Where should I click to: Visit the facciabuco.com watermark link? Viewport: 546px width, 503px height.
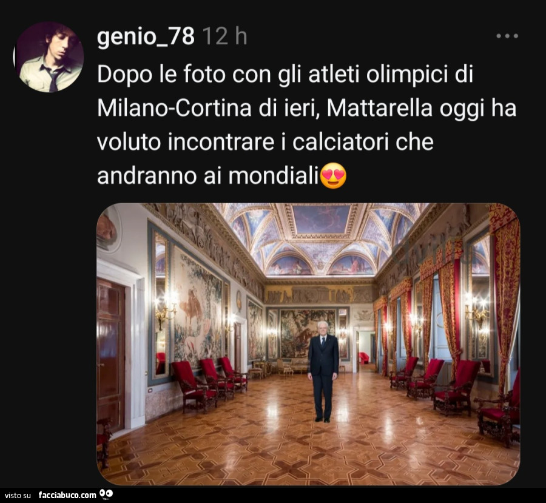click(67, 495)
